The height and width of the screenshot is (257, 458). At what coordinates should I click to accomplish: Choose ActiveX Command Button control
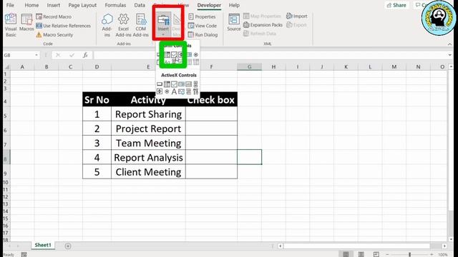(160, 84)
